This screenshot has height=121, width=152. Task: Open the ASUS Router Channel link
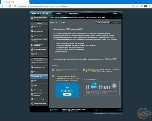click(66, 77)
